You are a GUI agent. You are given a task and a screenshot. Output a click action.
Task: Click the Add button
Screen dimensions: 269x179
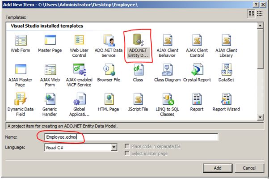(218, 168)
